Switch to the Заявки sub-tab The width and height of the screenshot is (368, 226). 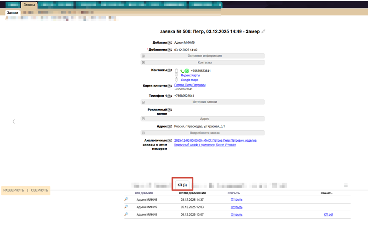click(x=12, y=13)
